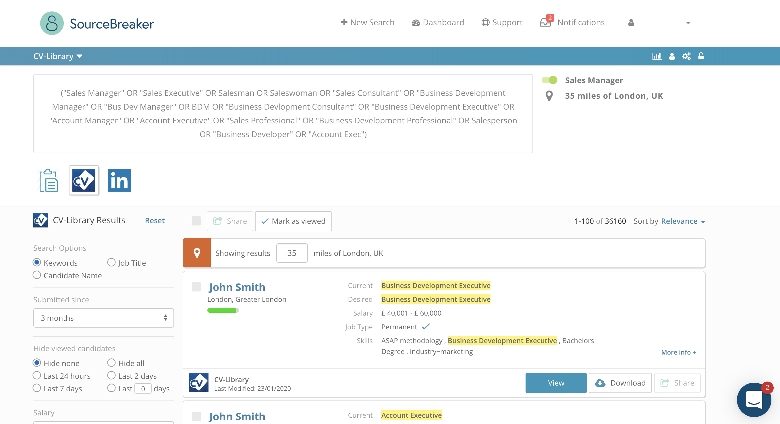Tick the second John Smith checkbox
Screen dimensions: 780x424
point(196,417)
